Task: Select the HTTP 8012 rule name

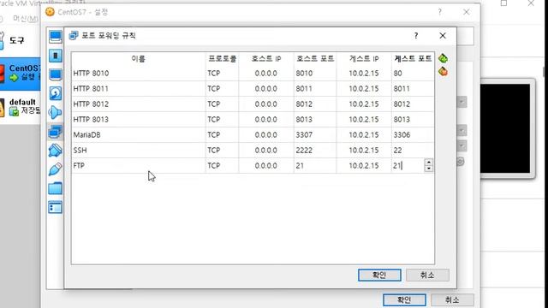Action: coord(91,104)
